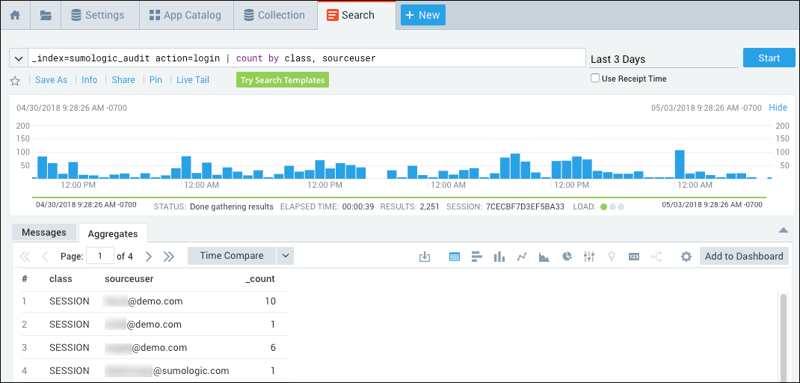
Task: Click the Start search button
Action: [769, 58]
